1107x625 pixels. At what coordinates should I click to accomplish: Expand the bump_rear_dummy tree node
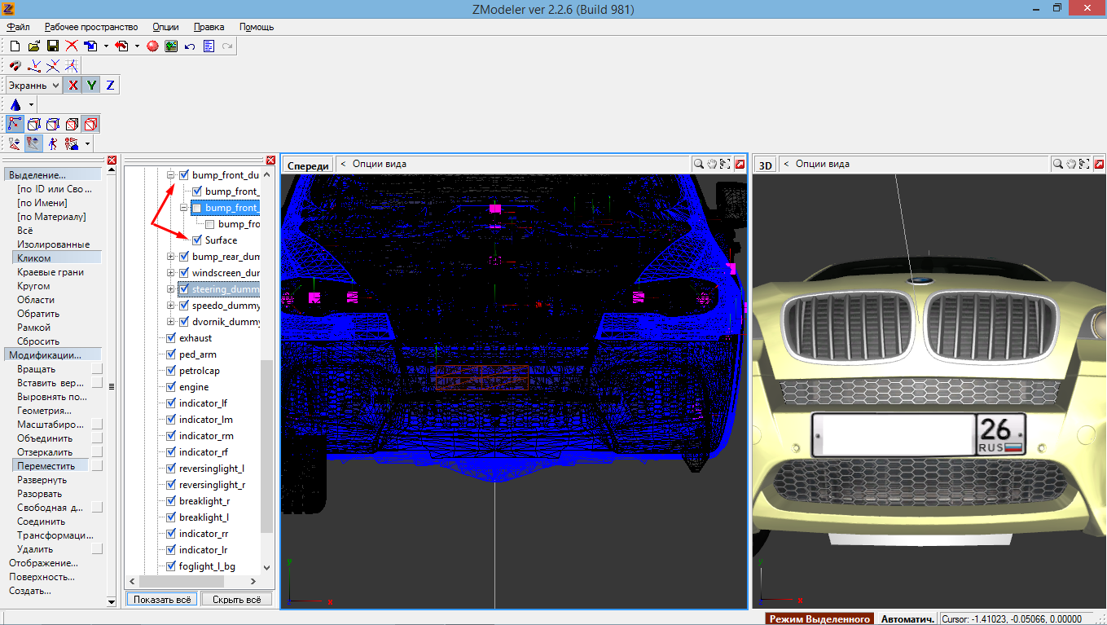pyautogui.click(x=171, y=257)
